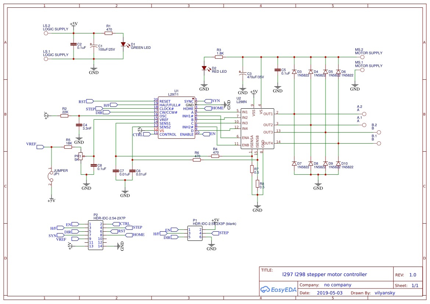Image resolution: width=430 pixels, height=304 pixels.
Task: Select the PR1 5K potentiometer
Action: (81, 156)
